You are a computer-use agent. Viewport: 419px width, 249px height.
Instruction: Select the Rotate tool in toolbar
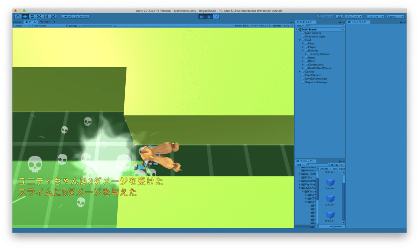32,16
